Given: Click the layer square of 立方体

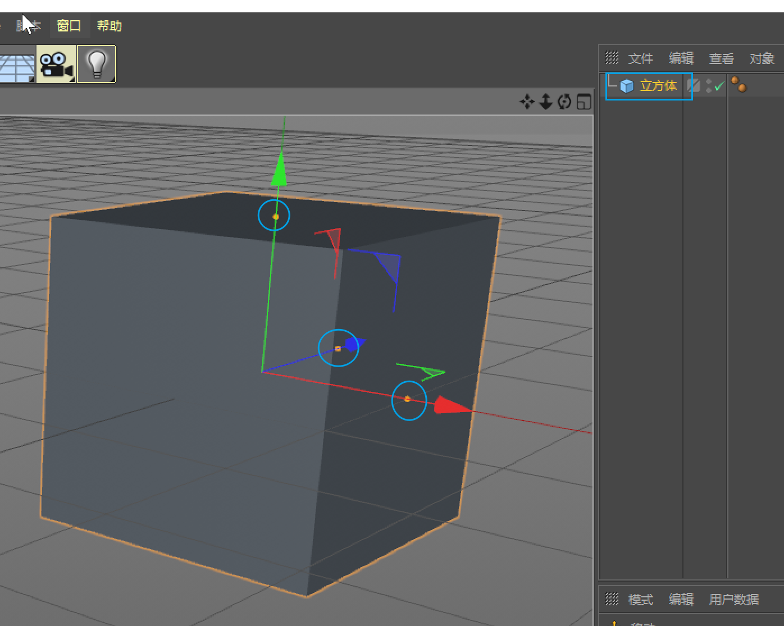Looking at the screenshot, I should tap(694, 85).
